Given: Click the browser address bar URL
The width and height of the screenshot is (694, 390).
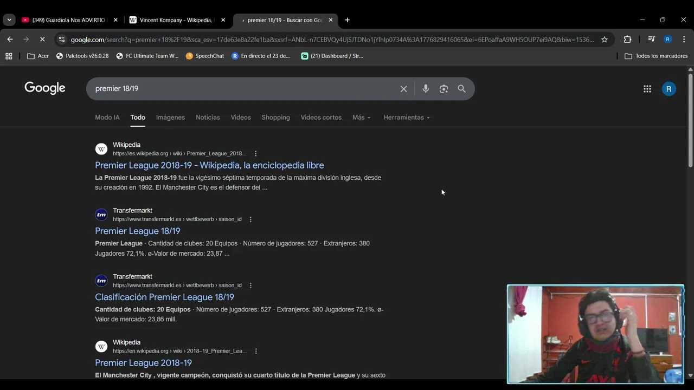Looking at the screenshot, I should point(332,40).
